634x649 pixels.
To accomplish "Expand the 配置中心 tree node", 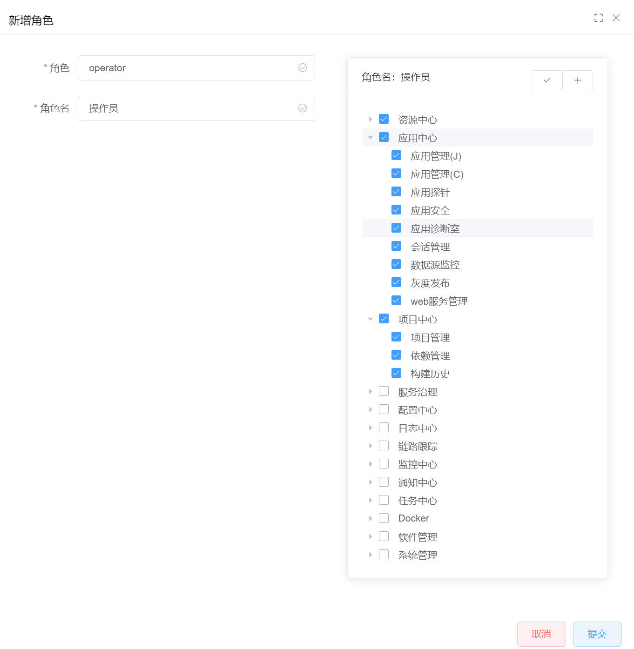I will click(x=371, y=410).
